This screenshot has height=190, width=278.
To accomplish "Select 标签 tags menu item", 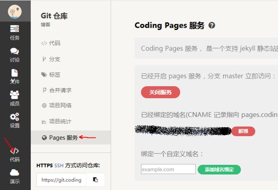I will click(x=51, y=75).
